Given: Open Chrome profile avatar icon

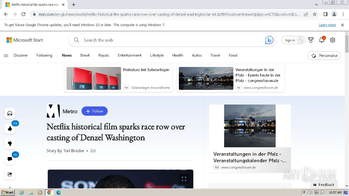Looking at the screenshot, I should pyautogui.click(x=334, y=14).
